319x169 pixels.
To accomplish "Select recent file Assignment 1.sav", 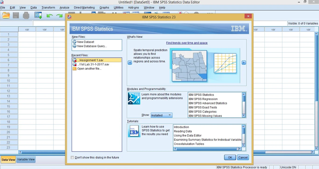I will pyautogui.click(x=97, y=60).
